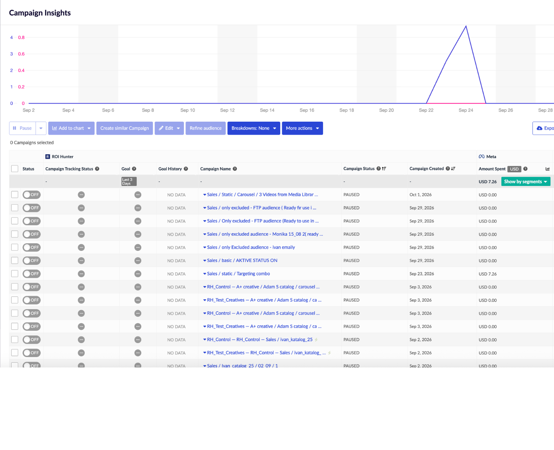Viewport: 554px width, 450px height.
Task: Click help icon beside Goal column header
Action: click(134, 169)
